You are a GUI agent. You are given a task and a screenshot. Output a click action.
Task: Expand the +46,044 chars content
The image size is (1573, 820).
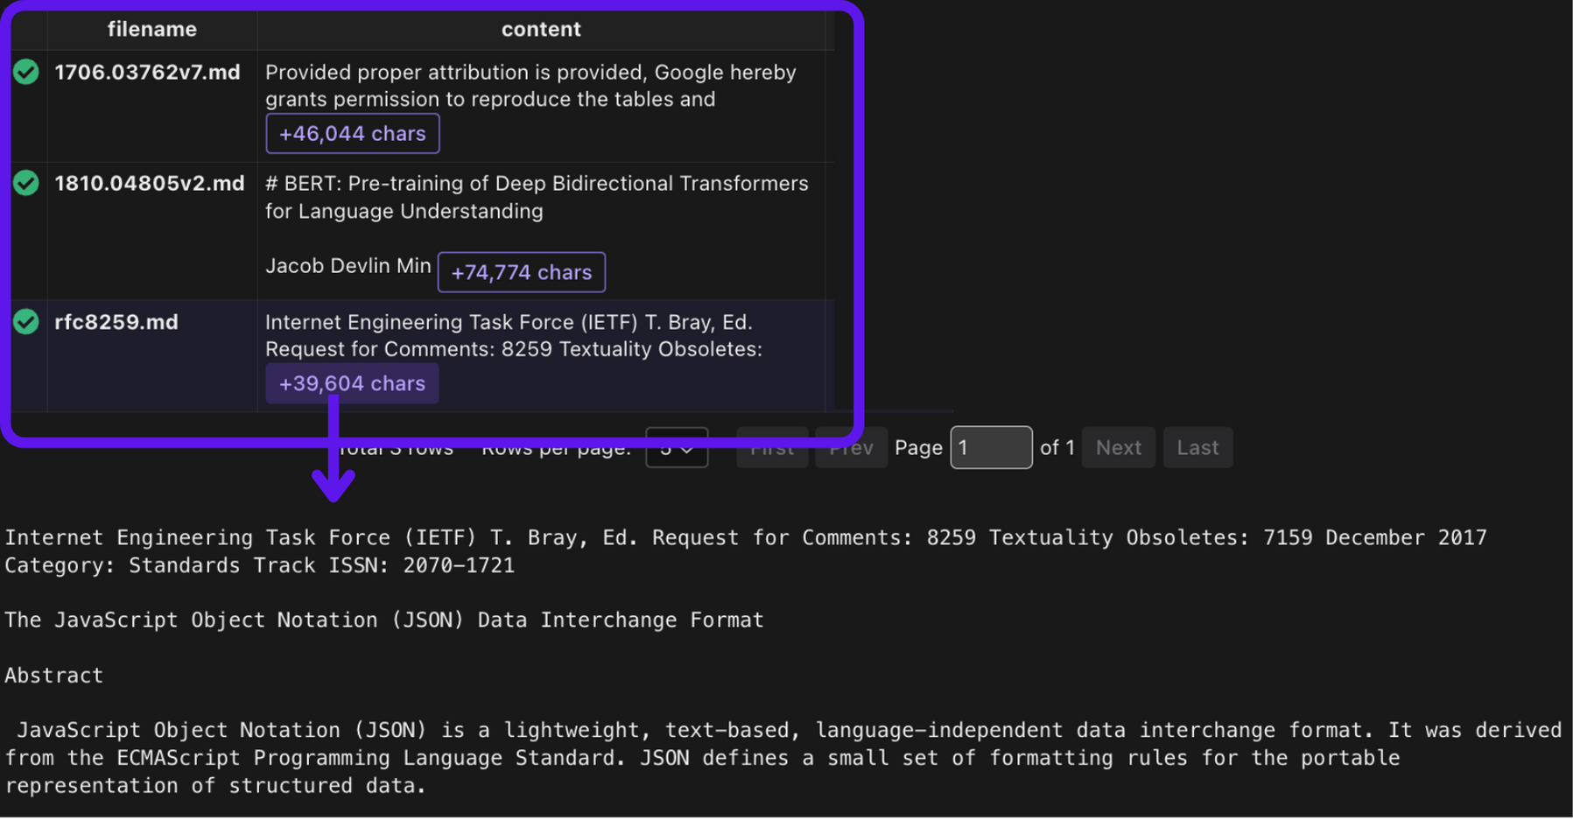(352, 134)
